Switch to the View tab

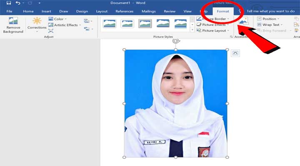(x=187, y=11)
